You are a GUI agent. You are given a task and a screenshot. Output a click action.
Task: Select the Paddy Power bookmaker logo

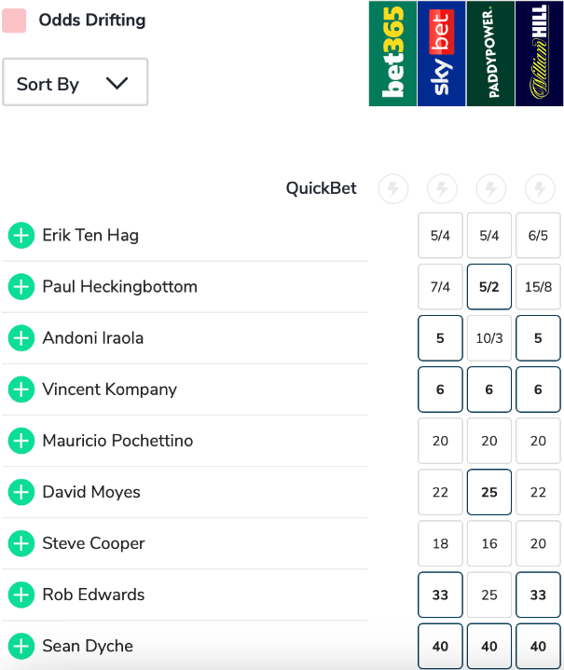[490, 53]
